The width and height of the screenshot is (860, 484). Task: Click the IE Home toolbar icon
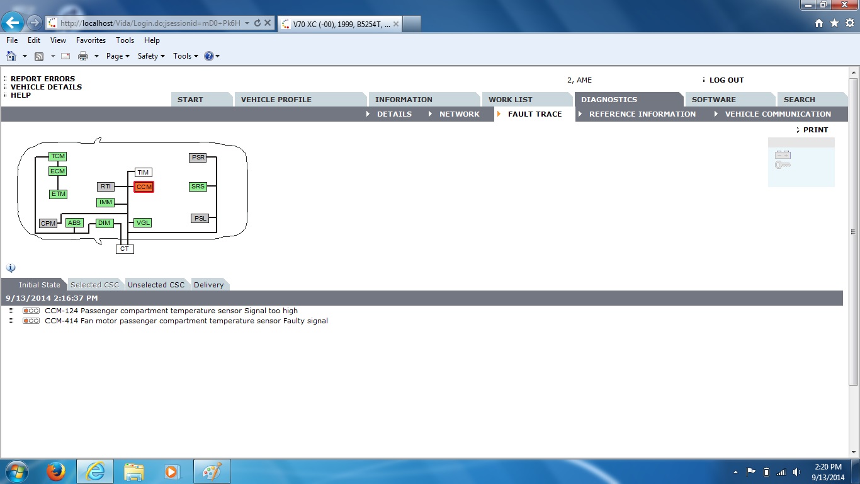tap(11, 56)
